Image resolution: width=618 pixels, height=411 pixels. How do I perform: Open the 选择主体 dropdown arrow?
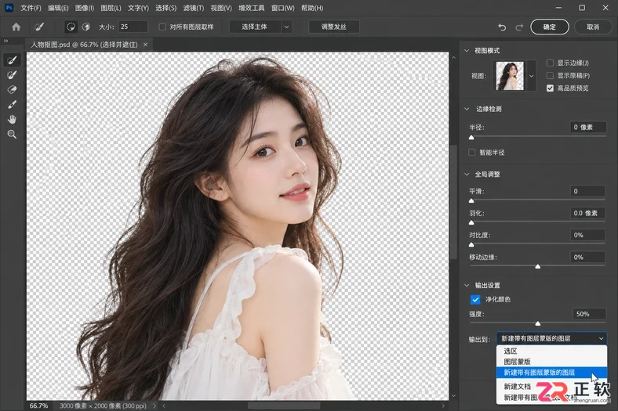coord(286,27)
